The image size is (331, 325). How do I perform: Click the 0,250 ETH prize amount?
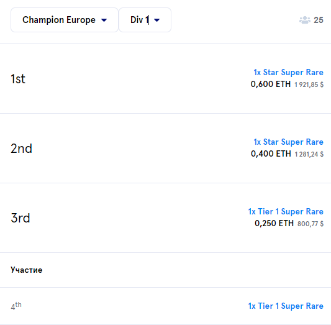point(274,224)
